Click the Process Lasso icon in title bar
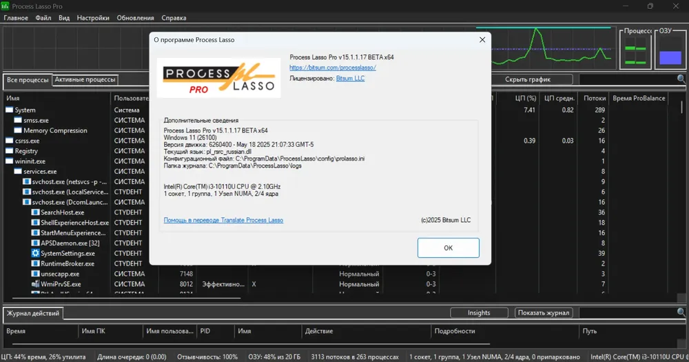Viewport: 689px width, 362px height. click(5, 6)
